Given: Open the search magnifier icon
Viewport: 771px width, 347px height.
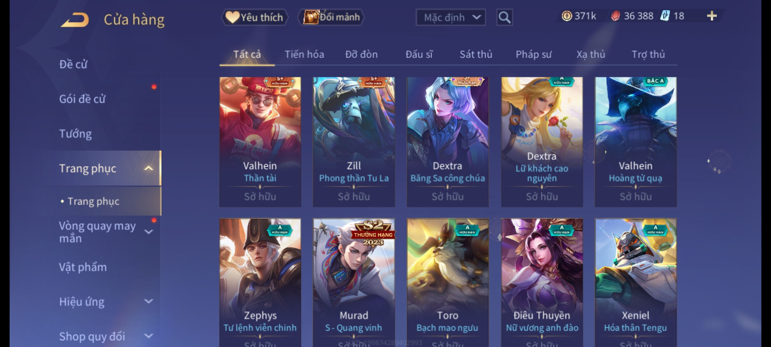Looking at the screenshot, I should pyautogui.click(x=504, y=17).
